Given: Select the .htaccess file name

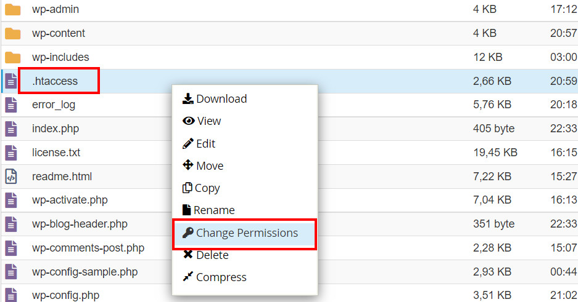Looking at the screenshot, I should pos(55,81).
